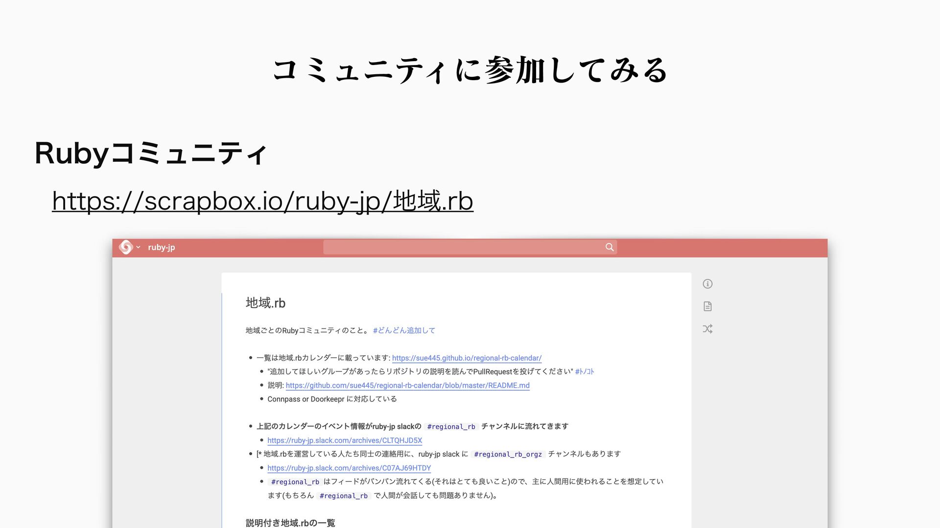
Task: Open the README.md GitHub link
Action: click(407, 385)
